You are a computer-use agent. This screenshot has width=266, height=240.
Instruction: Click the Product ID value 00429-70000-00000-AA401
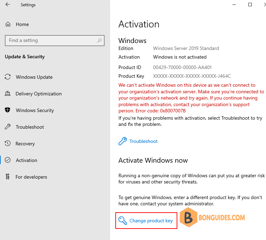[x=182, y=67]
